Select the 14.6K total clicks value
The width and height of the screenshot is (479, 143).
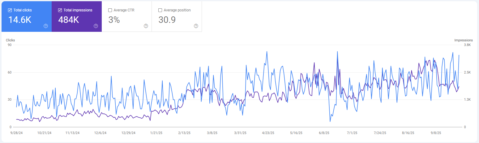click(x=19, y=20)
